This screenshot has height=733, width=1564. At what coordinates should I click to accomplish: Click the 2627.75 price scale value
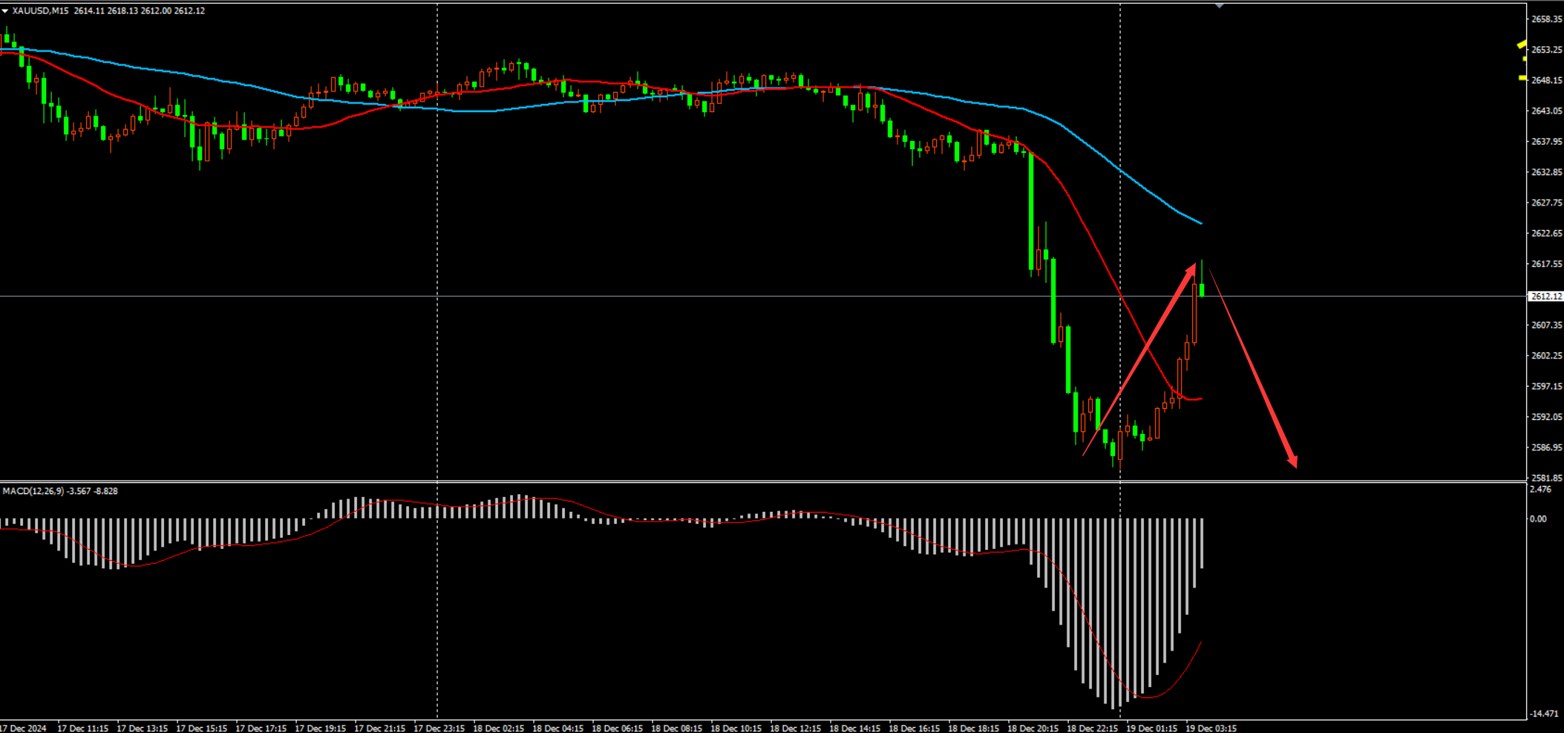point(1547,203)
